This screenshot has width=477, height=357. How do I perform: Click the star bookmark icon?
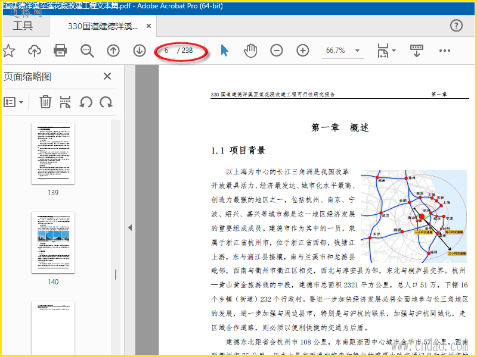pos(9,51)
